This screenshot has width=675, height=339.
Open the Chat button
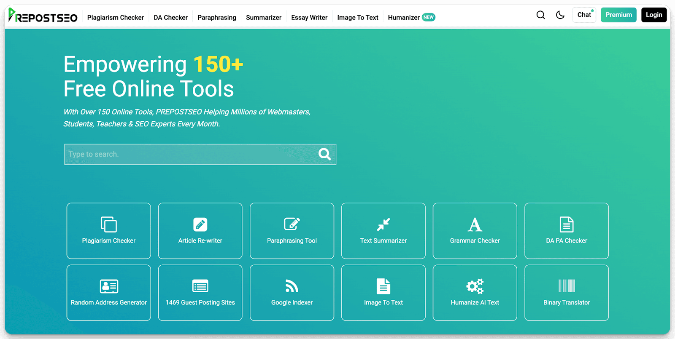tap(584, 15)
